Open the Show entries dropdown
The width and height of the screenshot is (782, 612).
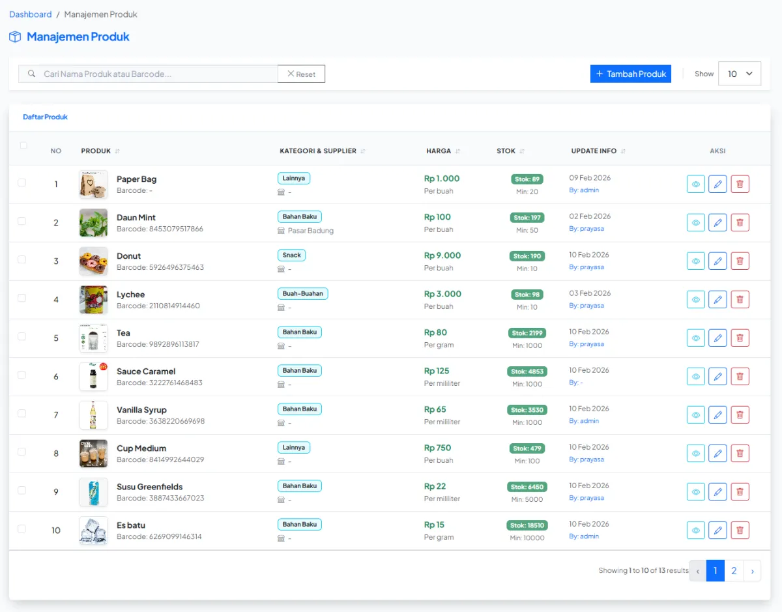739,74
